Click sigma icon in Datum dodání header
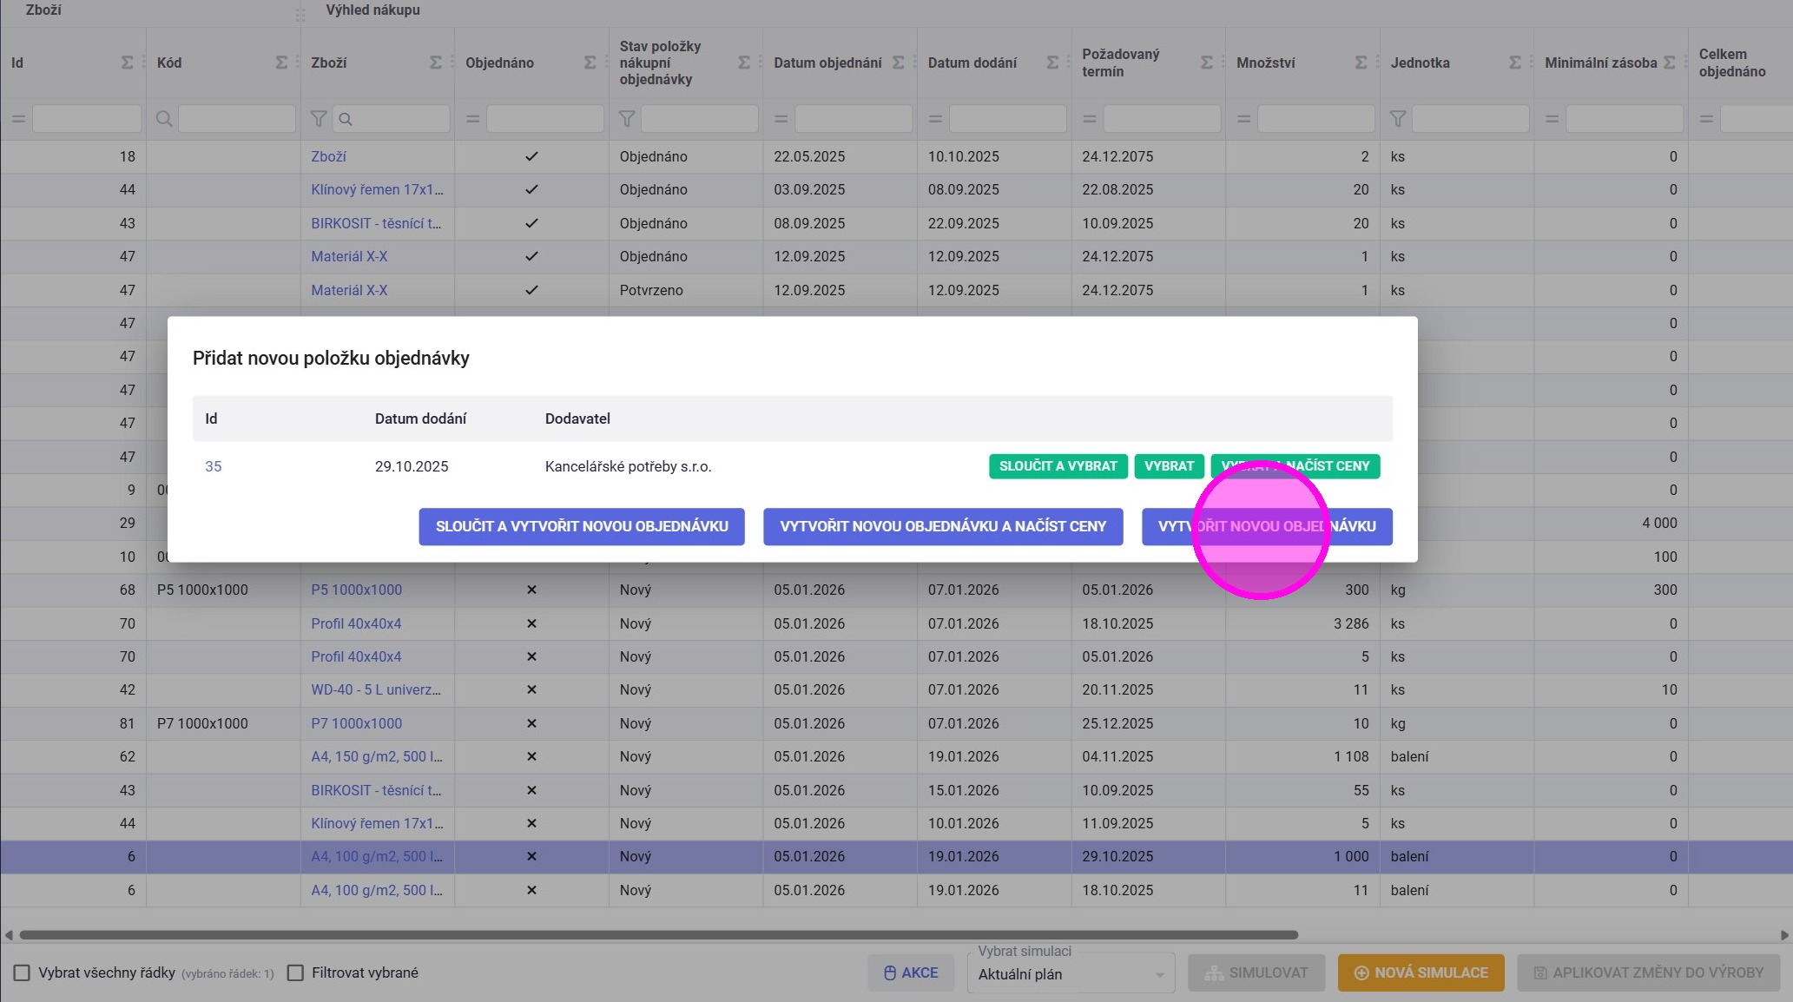The width and height of the screenshot is (1793, 1002). (x=1052, y=63)
